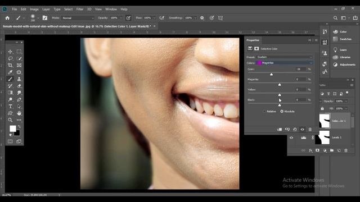This screenshot has width=360, height=202.
Task: Change the screen mode icon
Action: [19, 141]
